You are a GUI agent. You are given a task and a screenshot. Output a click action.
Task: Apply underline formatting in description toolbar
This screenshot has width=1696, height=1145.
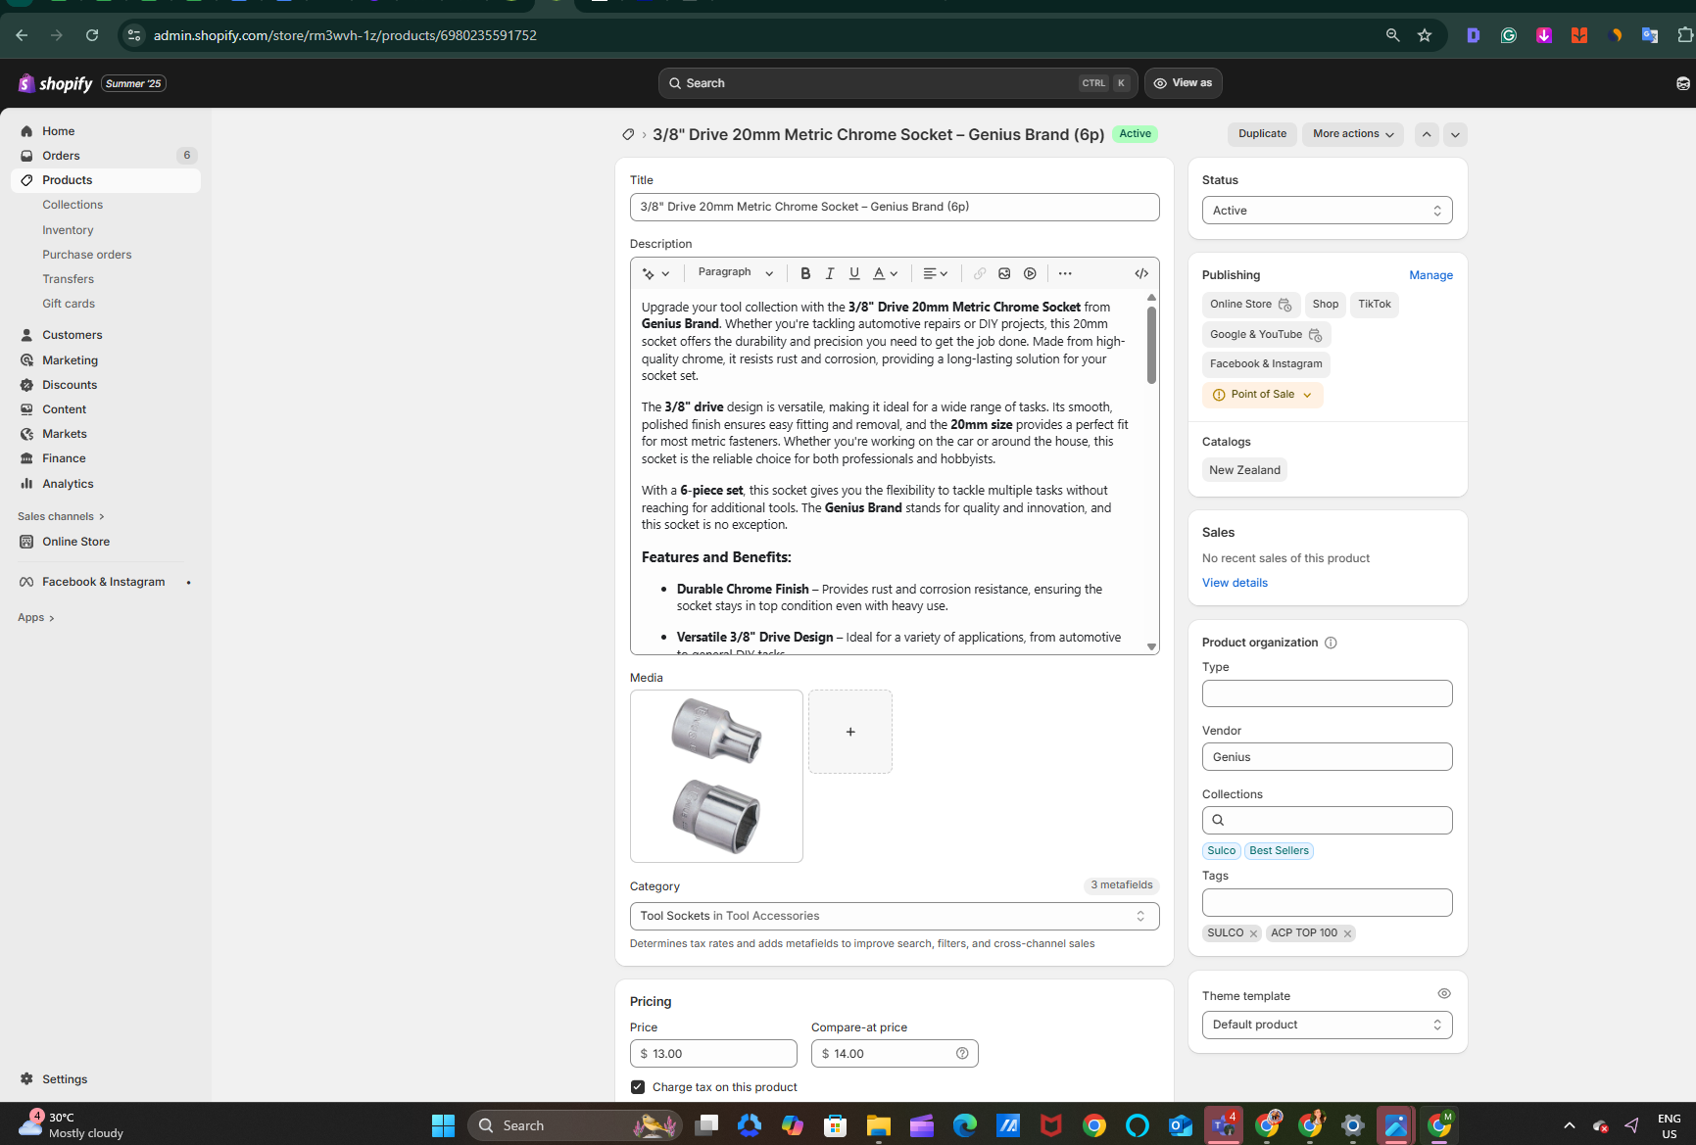tap(854, 273)
